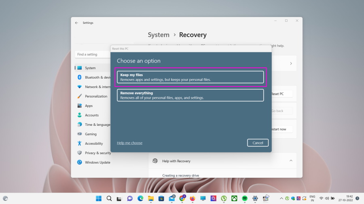Viewport: 364px width, 204px height.
Task: Click the Gaming controller icon in sidebar
Action: tap(80, 134)
